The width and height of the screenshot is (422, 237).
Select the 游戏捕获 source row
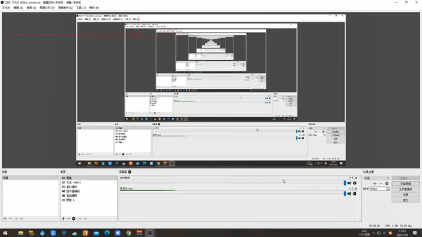pos(89,196)
